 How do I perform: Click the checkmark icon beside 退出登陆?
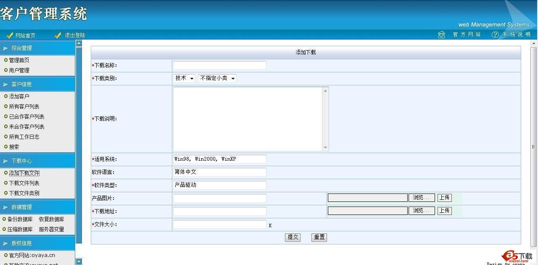pos(58,35)
